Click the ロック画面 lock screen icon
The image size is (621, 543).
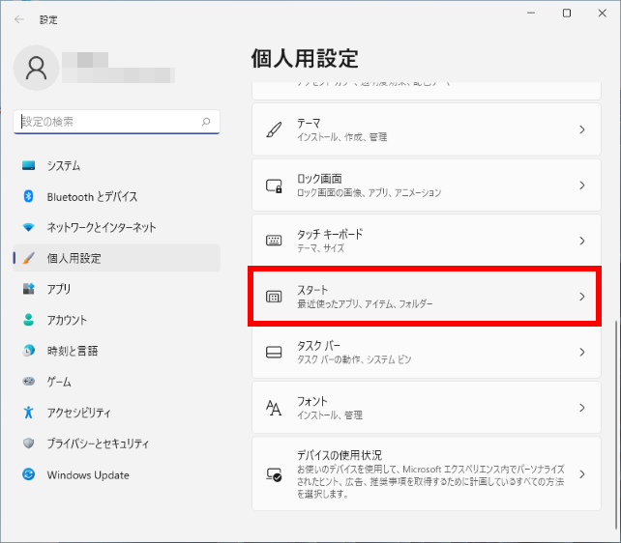point(274,186)
